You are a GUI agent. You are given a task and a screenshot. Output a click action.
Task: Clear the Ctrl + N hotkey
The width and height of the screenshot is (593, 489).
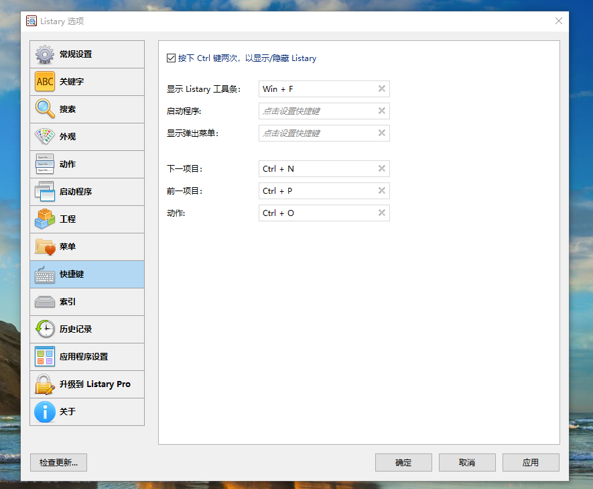381,168
